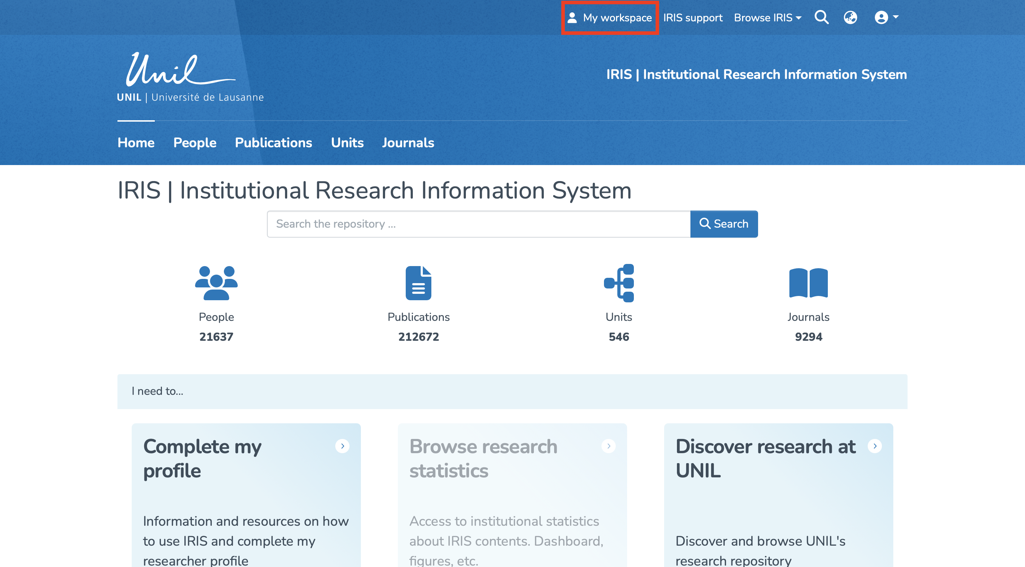This screenshot has width=1025, height=567.
Task: Open the user account avatar menu
Action: point(886,17)
